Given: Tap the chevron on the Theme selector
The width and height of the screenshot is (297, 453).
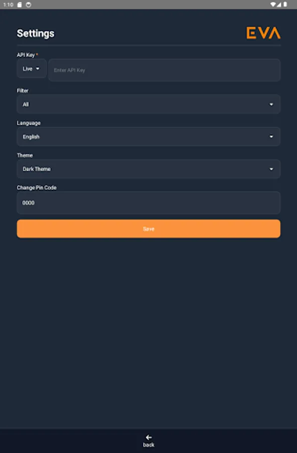Looking at the screenshot, I should 271,169.
